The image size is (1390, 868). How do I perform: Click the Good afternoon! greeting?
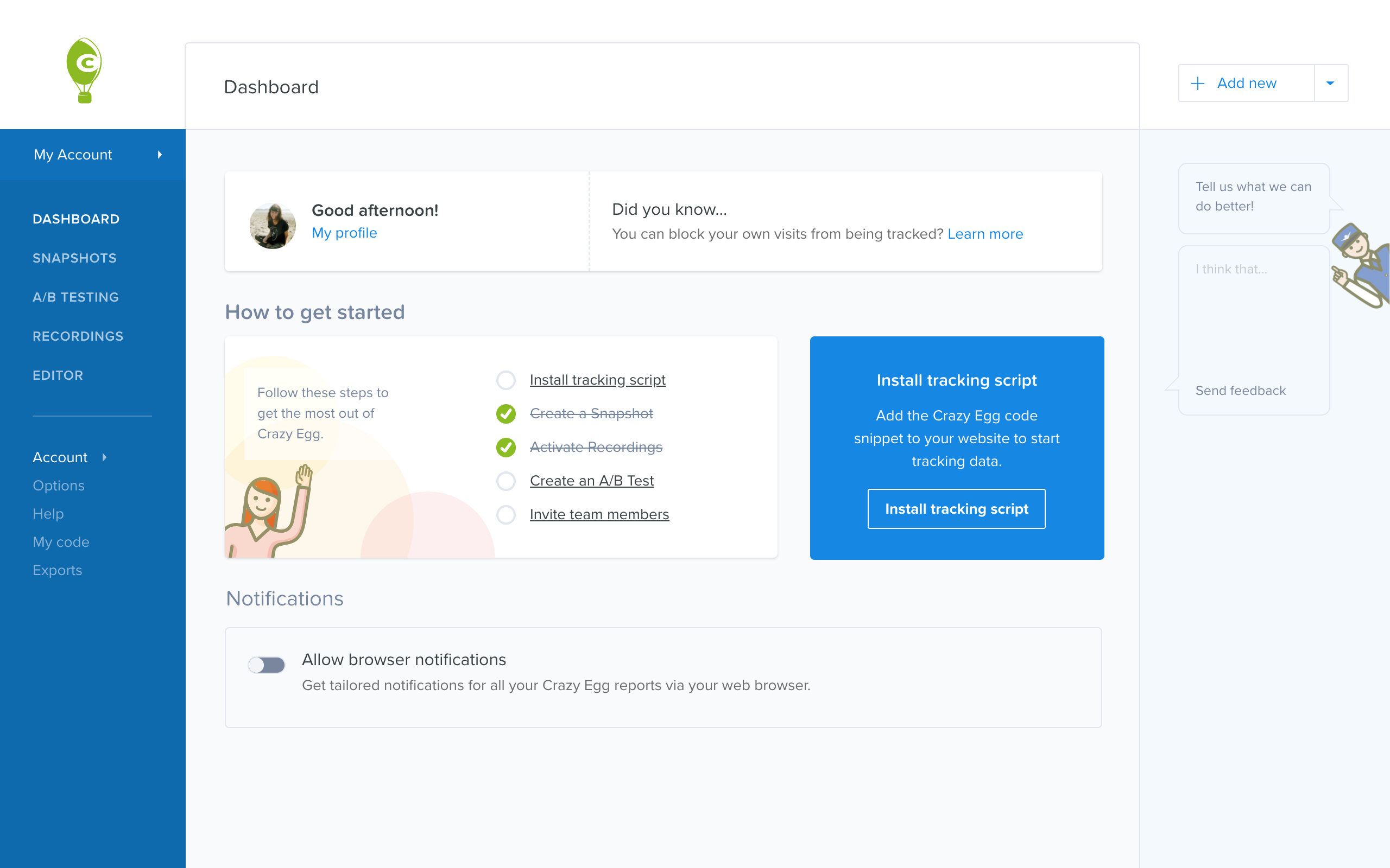point(375,210)
